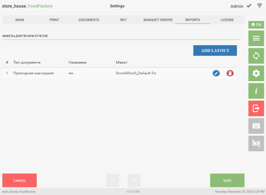Save settings with the SAVE button
266x195 pixels.
[227, 180]
